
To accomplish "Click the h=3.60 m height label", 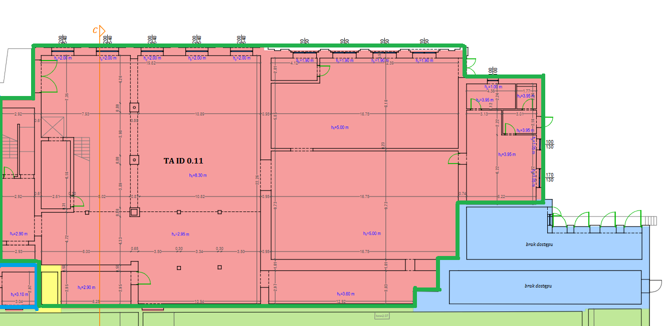I will pyautogui.click(x=345, y=293).
